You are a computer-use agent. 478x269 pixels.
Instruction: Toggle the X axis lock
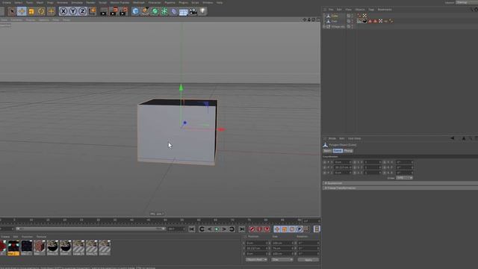(x=63, y=12)
